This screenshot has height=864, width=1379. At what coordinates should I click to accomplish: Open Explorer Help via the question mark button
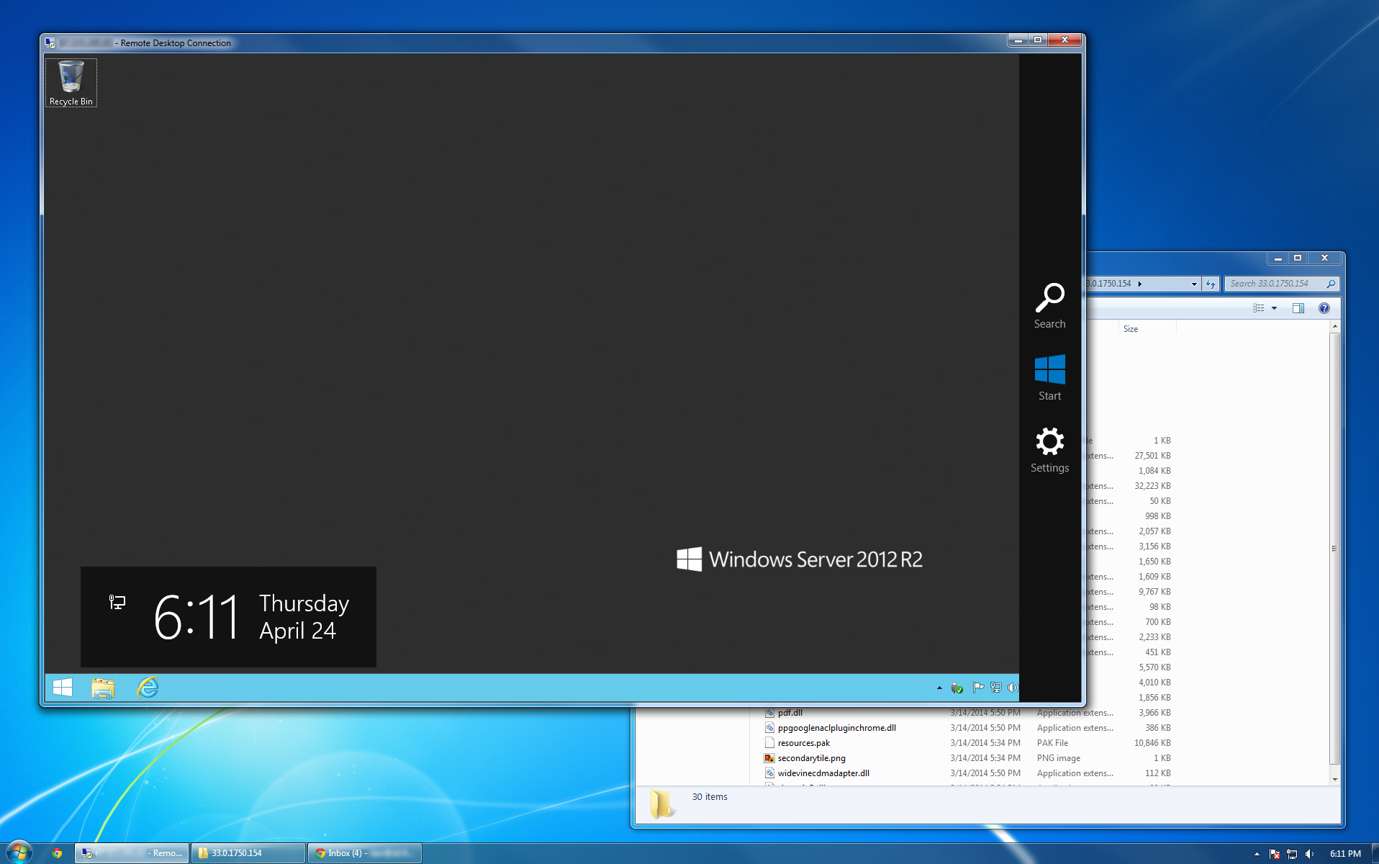[1324, 308]
